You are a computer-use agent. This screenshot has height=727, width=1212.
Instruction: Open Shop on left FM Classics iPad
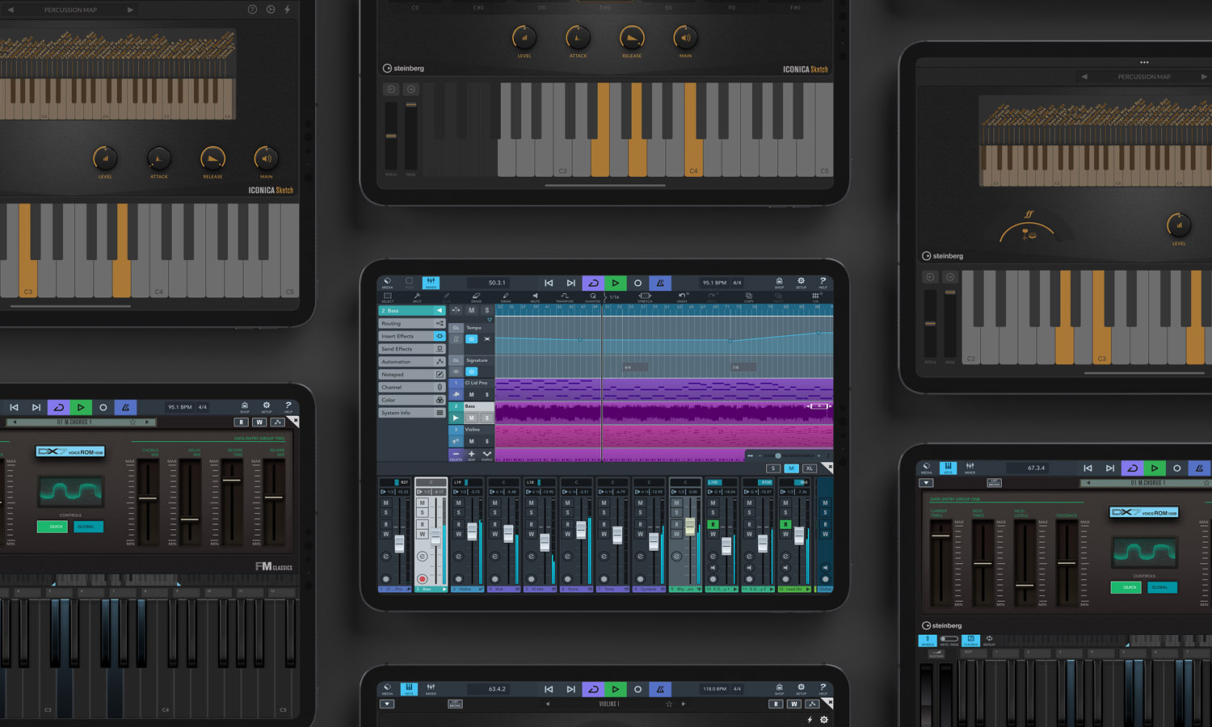(245, 406)
